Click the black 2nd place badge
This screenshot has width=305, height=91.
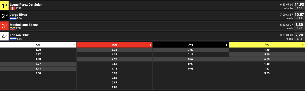[x=4, y=15]
